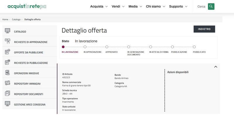Screen dimensions: 234x118
Task: Click 'Farina di grano tenero tipo 00'
Action: (x=76, y=86)
